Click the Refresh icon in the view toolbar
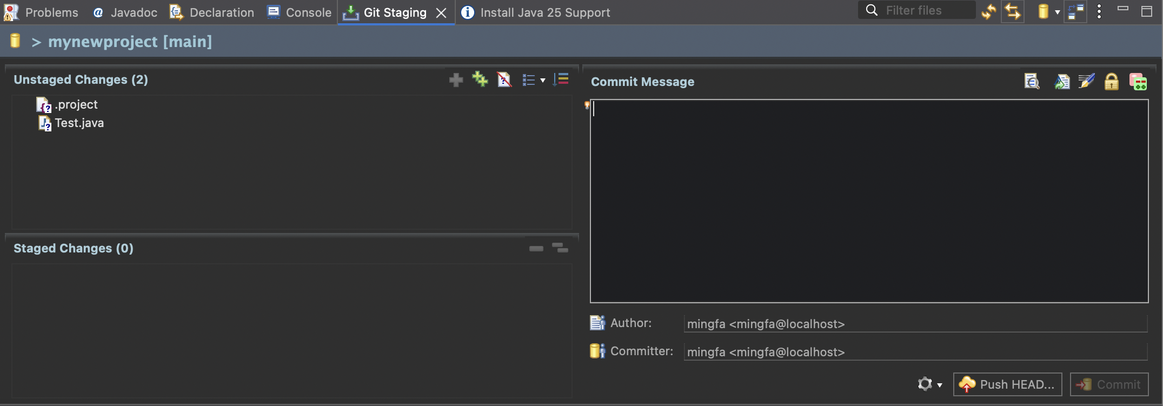This screenshot has height=406, width=1163. click(x=989, y=11)
